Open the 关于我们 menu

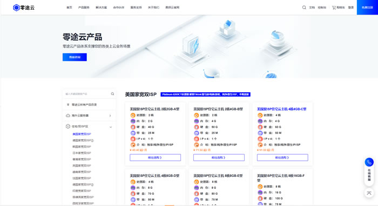point(153,8)
